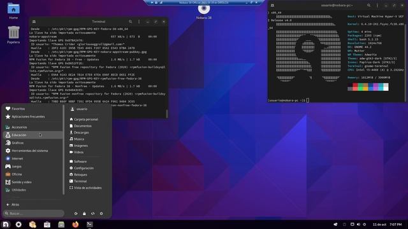Select the Gráficos category
Image resolution: width=408 pixels, height=229 pixels.
pos(33,142)
